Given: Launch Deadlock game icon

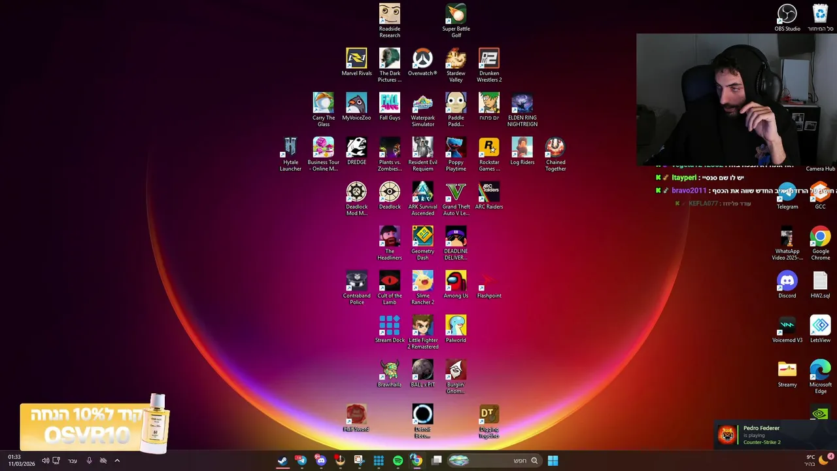Looking at the screenshot, I should 389,196.
